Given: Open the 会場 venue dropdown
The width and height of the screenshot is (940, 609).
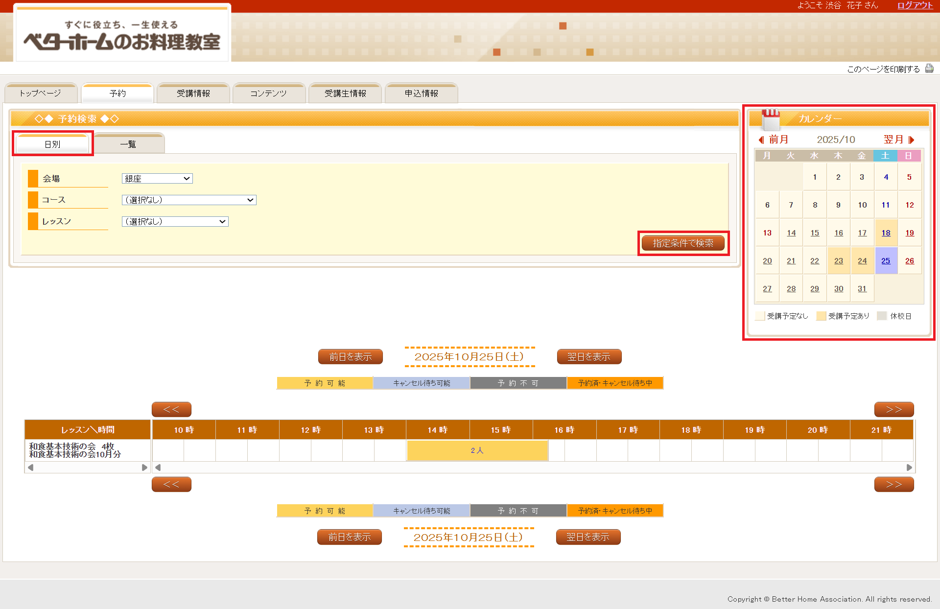Looking at the screenshot, I should (x=157, y=179).
